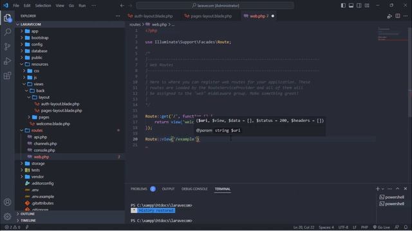This screenshot has width=412, height=231.
Task: Open Explorer Views and More Actions ellipsis
Action: (118, 16)
